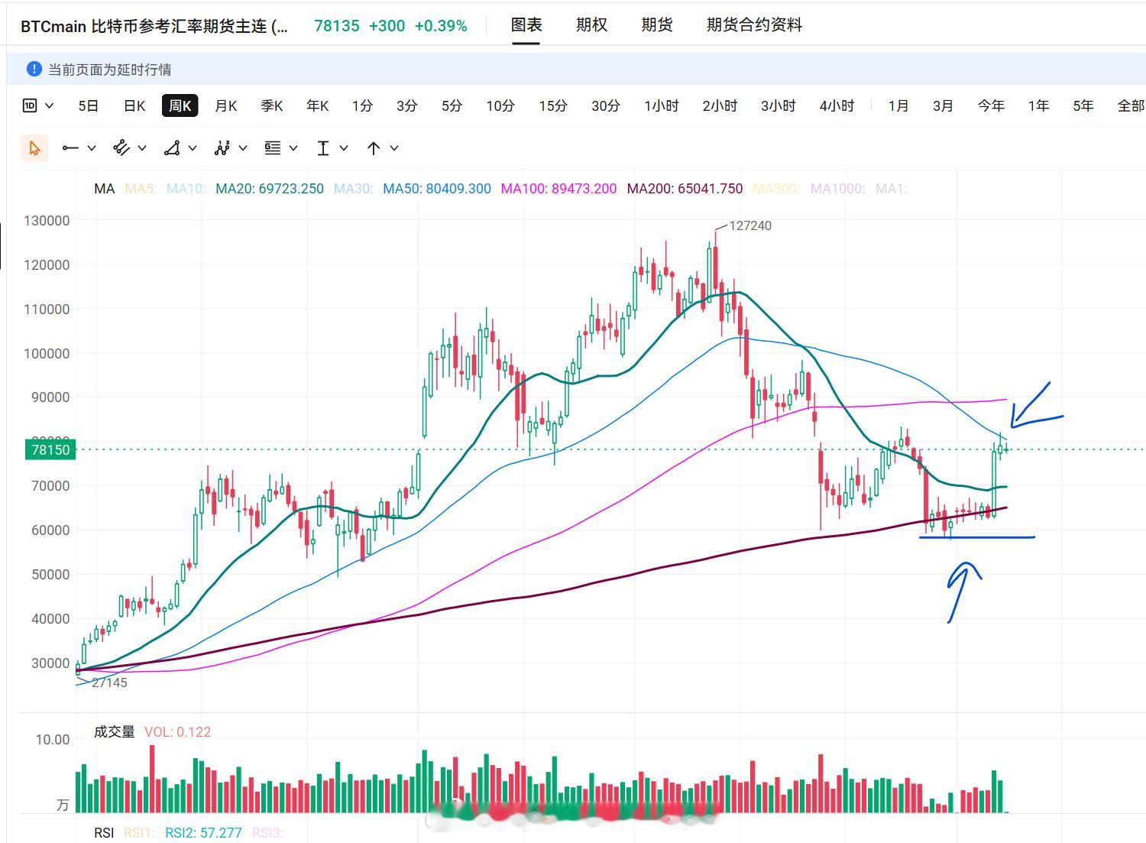
Task: Select the arrow marker tool
Action: (373, 148)
